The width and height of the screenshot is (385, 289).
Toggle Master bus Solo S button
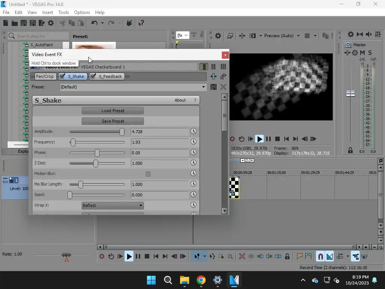[x=370, y=53]
